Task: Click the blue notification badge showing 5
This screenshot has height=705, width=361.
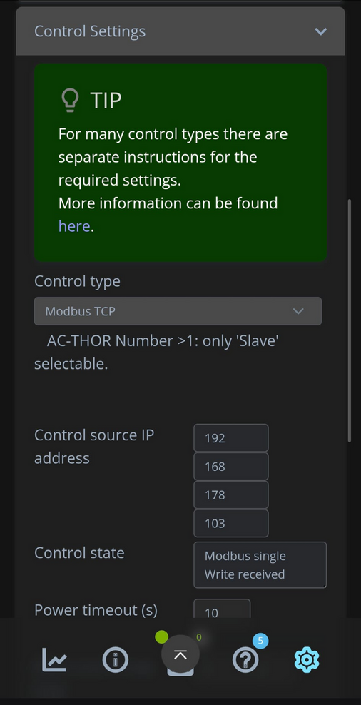Action: point(260,641)
